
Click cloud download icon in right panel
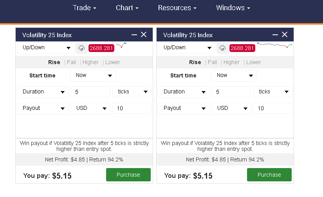pos(222,48)
